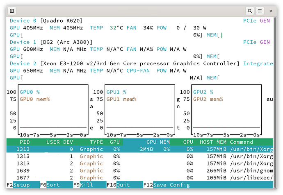This screenshot has width=283, height=195.
Task: Click the CPU-FAN label
Action: coord(138,70)
